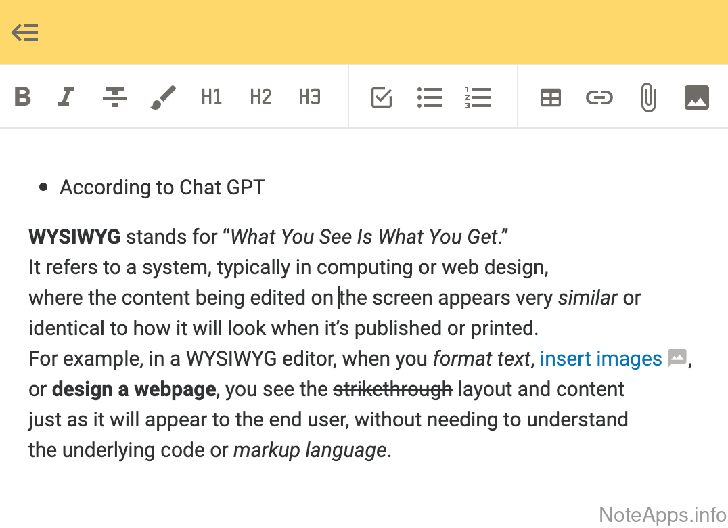Place cursor in "According to Chat GPT" bullet
The height and width of the screenshot is (528, 728).
click(162, 188)
